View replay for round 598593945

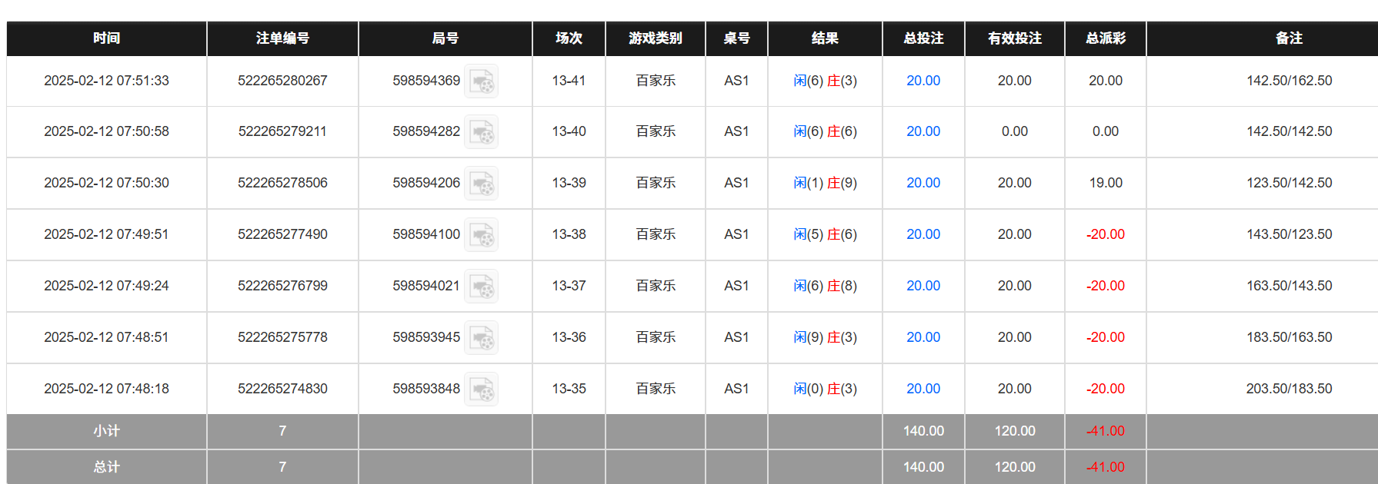pos(482,338)
